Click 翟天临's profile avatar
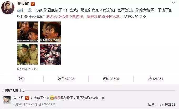Image resolution: width=179 pixels, height=109 pixels. click(8, 8)
